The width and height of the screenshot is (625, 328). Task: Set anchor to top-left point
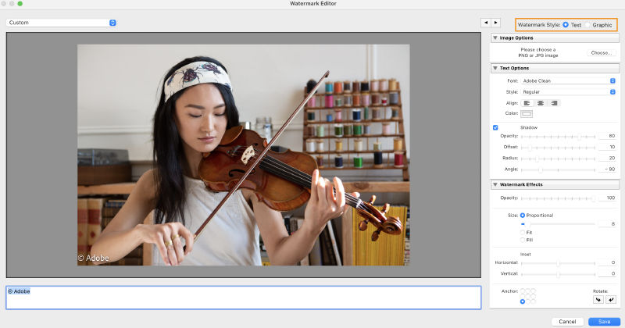point(523,291)
